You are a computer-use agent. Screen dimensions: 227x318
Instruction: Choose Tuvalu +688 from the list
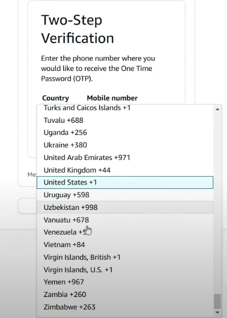(125, 120)
